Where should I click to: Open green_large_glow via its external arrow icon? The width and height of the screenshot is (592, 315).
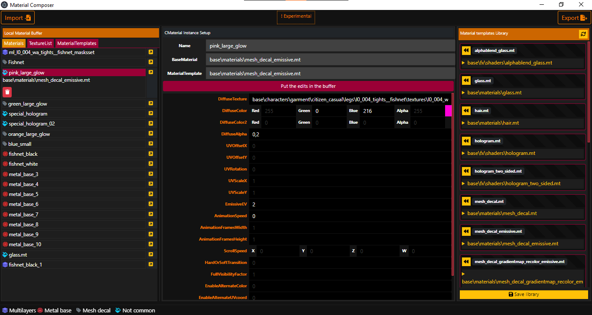[x=151, y=103]
